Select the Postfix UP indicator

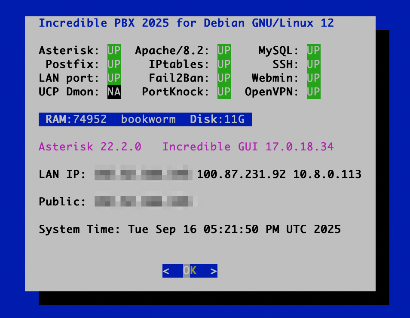(114, 64)
